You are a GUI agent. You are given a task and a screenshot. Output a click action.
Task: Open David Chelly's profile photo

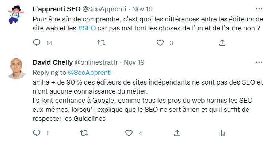(x=16, y=69)
